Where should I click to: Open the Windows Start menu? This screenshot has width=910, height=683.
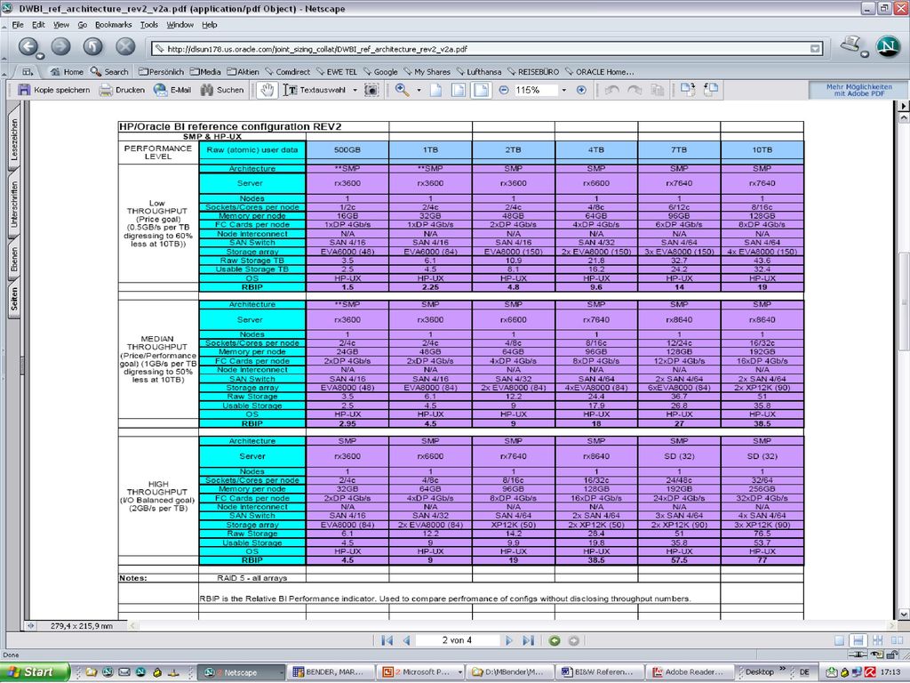coord(34,672)
